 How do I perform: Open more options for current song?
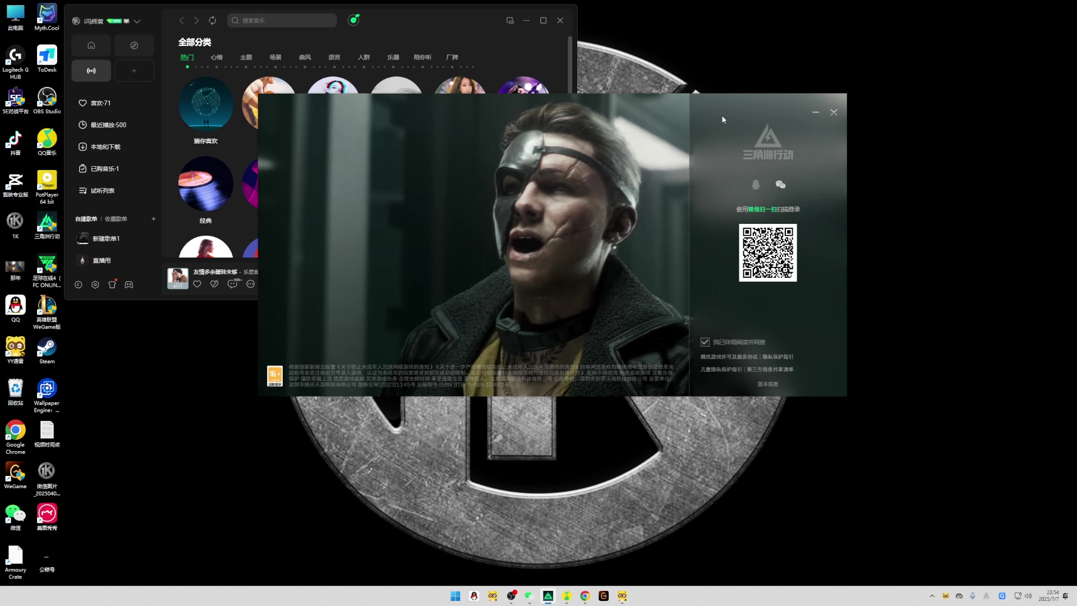coord(251,284)
